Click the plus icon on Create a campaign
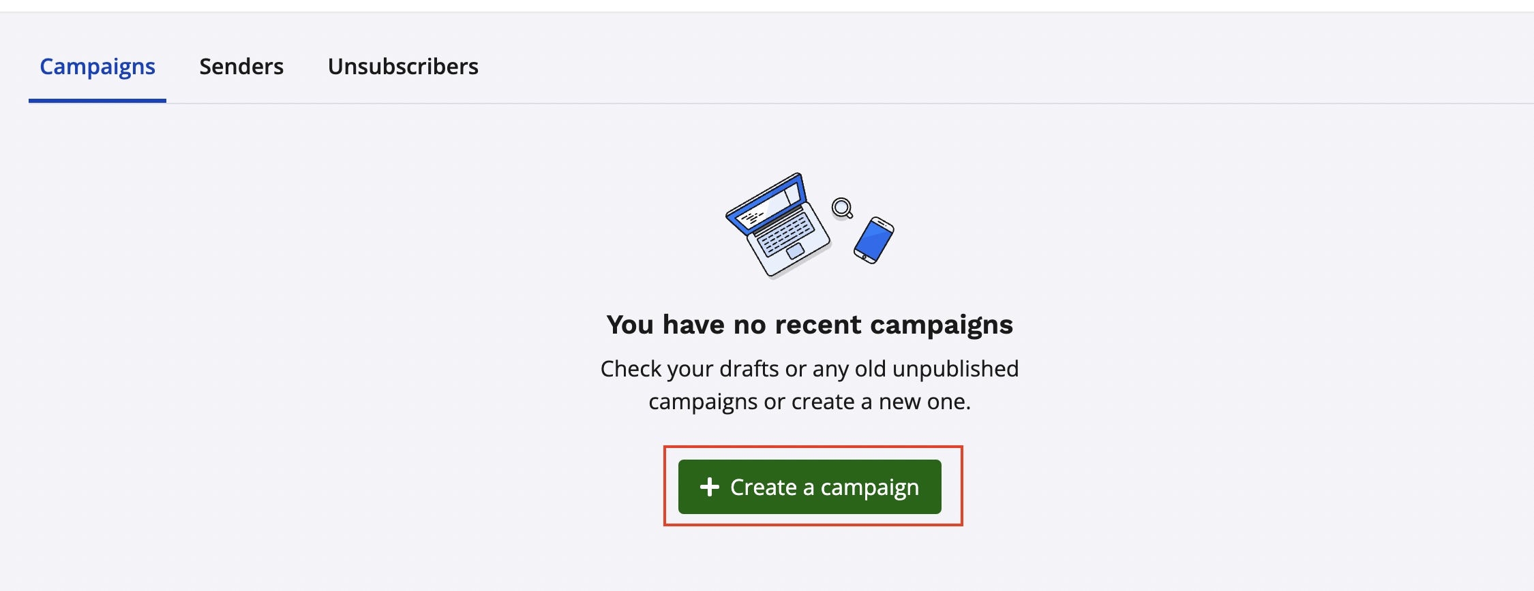 click(710, 487)
